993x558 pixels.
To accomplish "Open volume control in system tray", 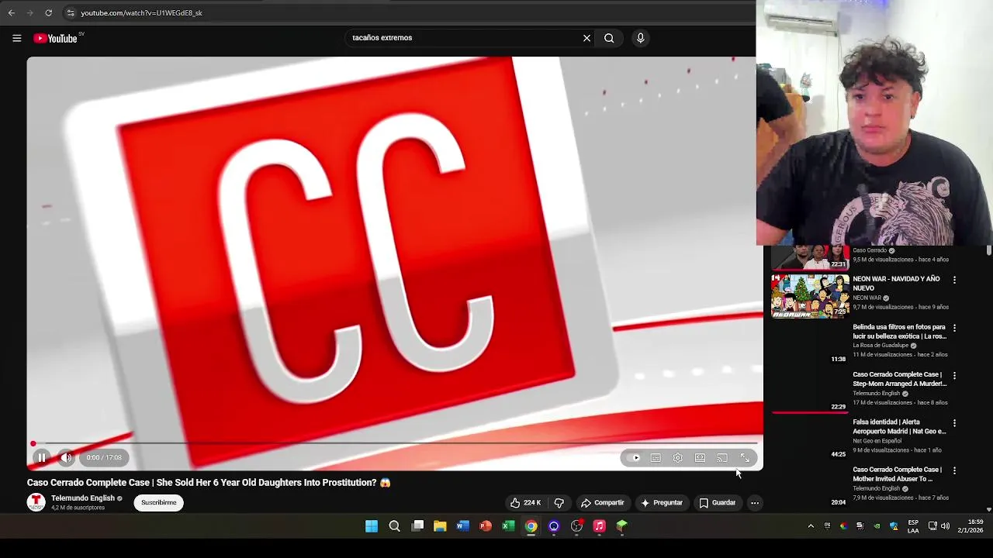I will [x=945, y=526].
